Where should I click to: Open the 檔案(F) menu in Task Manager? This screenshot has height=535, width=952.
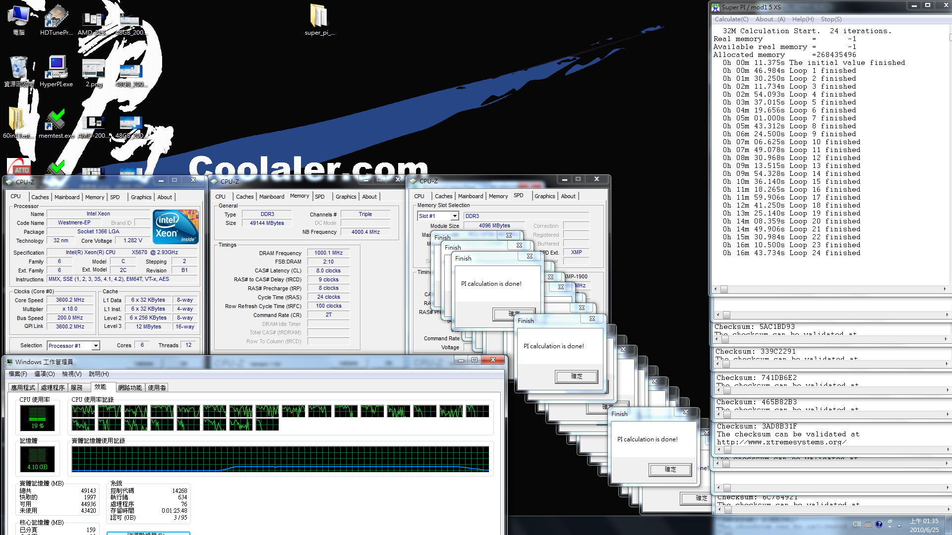coord(18,374)
